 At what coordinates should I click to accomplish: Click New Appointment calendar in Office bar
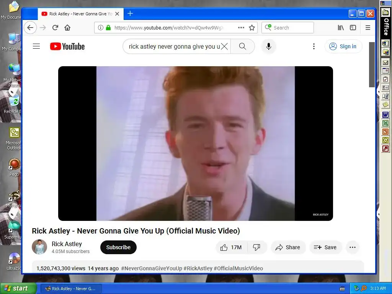coord(385,71)
